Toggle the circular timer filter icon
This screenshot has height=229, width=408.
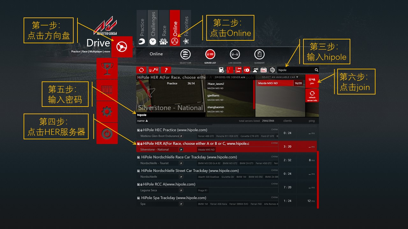pyautogui.click(x=272, y=70)
